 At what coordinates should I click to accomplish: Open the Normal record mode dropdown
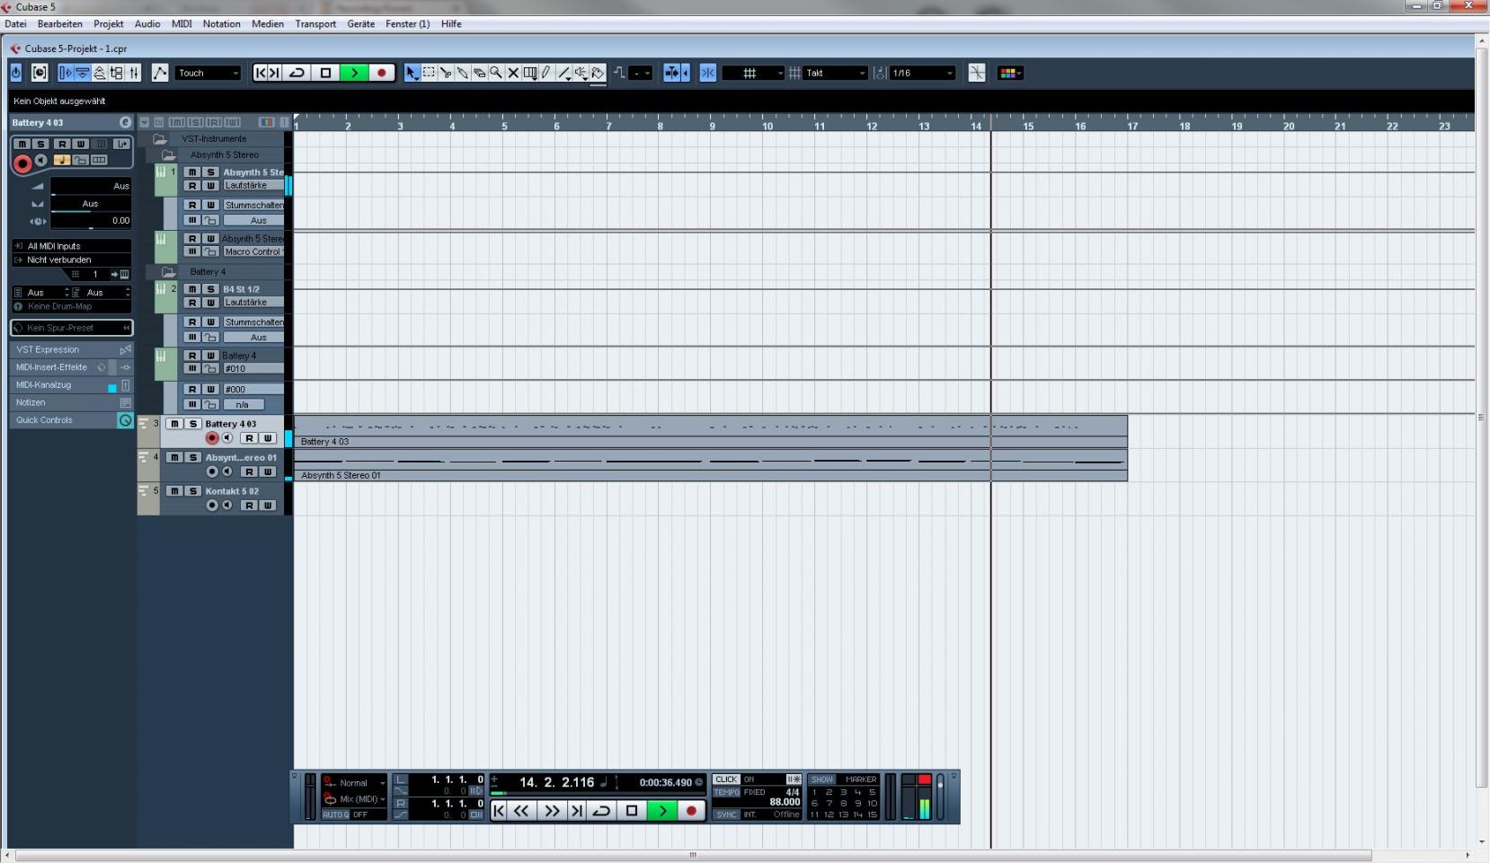click(x=355, y=783)
